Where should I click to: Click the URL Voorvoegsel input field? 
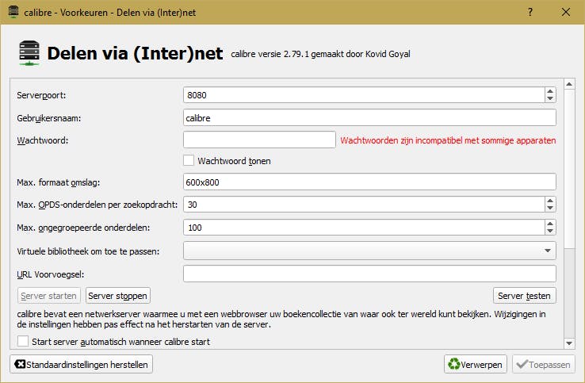(369, 274)
